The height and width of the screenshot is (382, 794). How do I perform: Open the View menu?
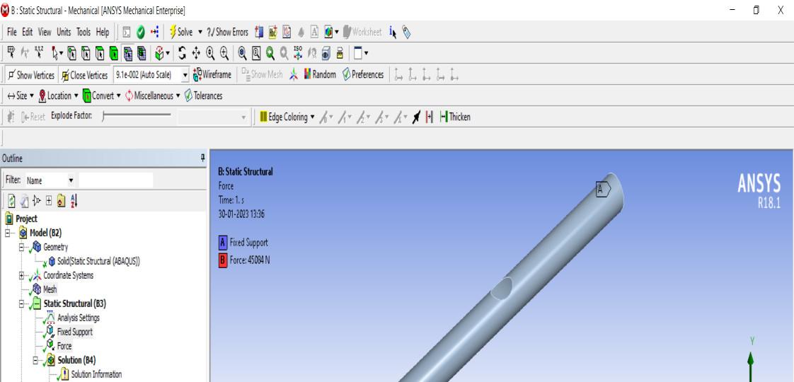45,33
